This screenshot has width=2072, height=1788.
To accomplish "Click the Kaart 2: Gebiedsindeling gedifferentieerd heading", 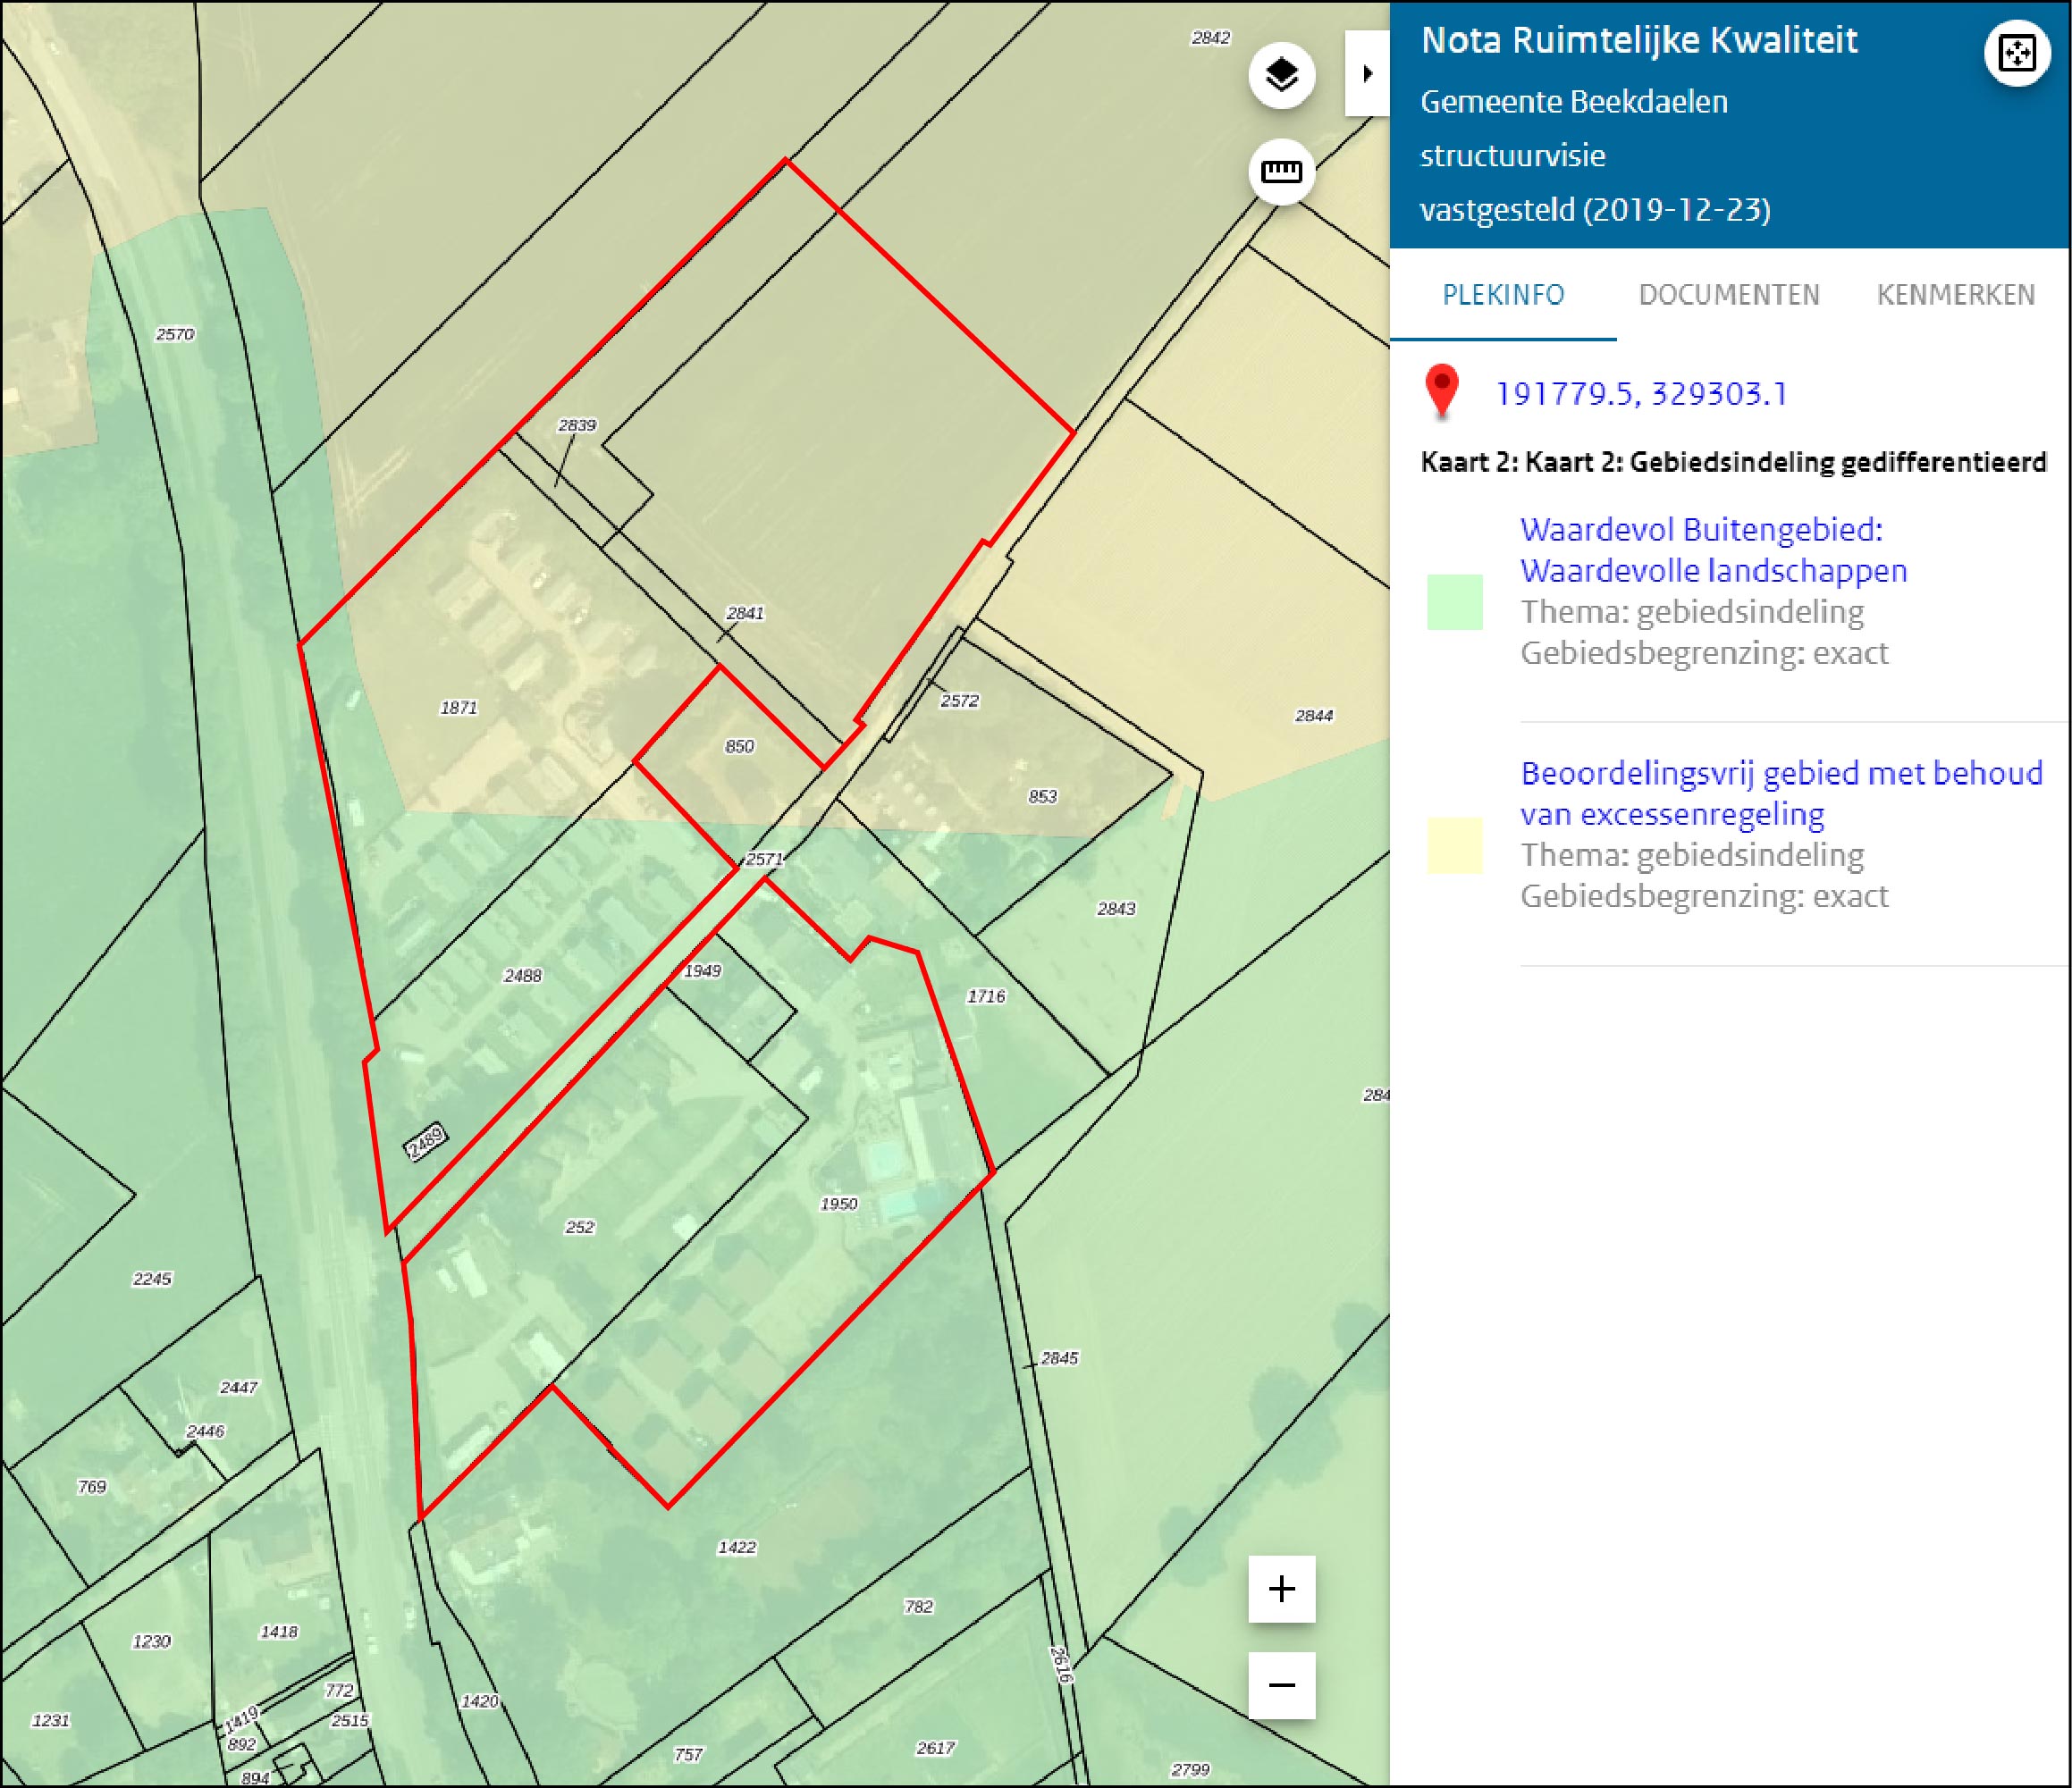I will click(x=1733, y=462).
